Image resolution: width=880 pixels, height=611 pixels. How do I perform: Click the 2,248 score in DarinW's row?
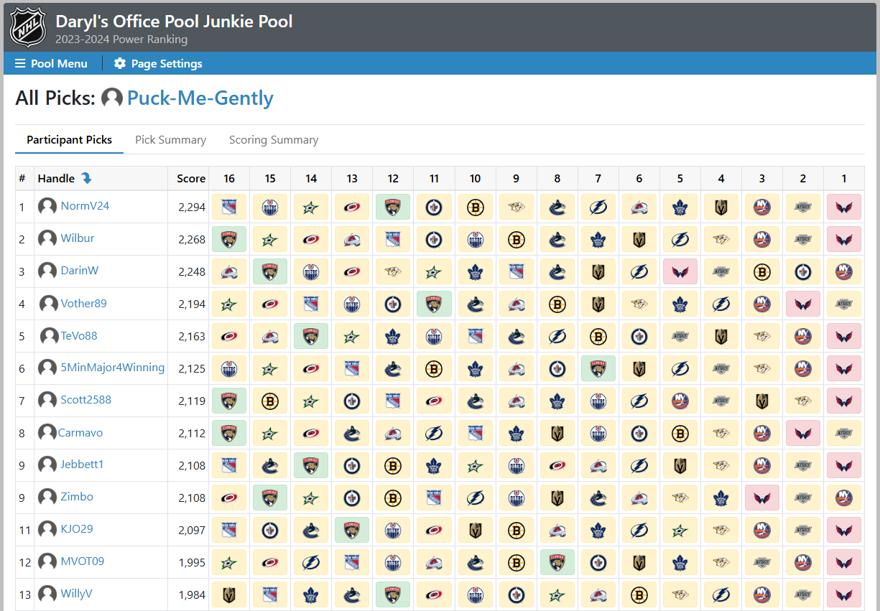191,271
